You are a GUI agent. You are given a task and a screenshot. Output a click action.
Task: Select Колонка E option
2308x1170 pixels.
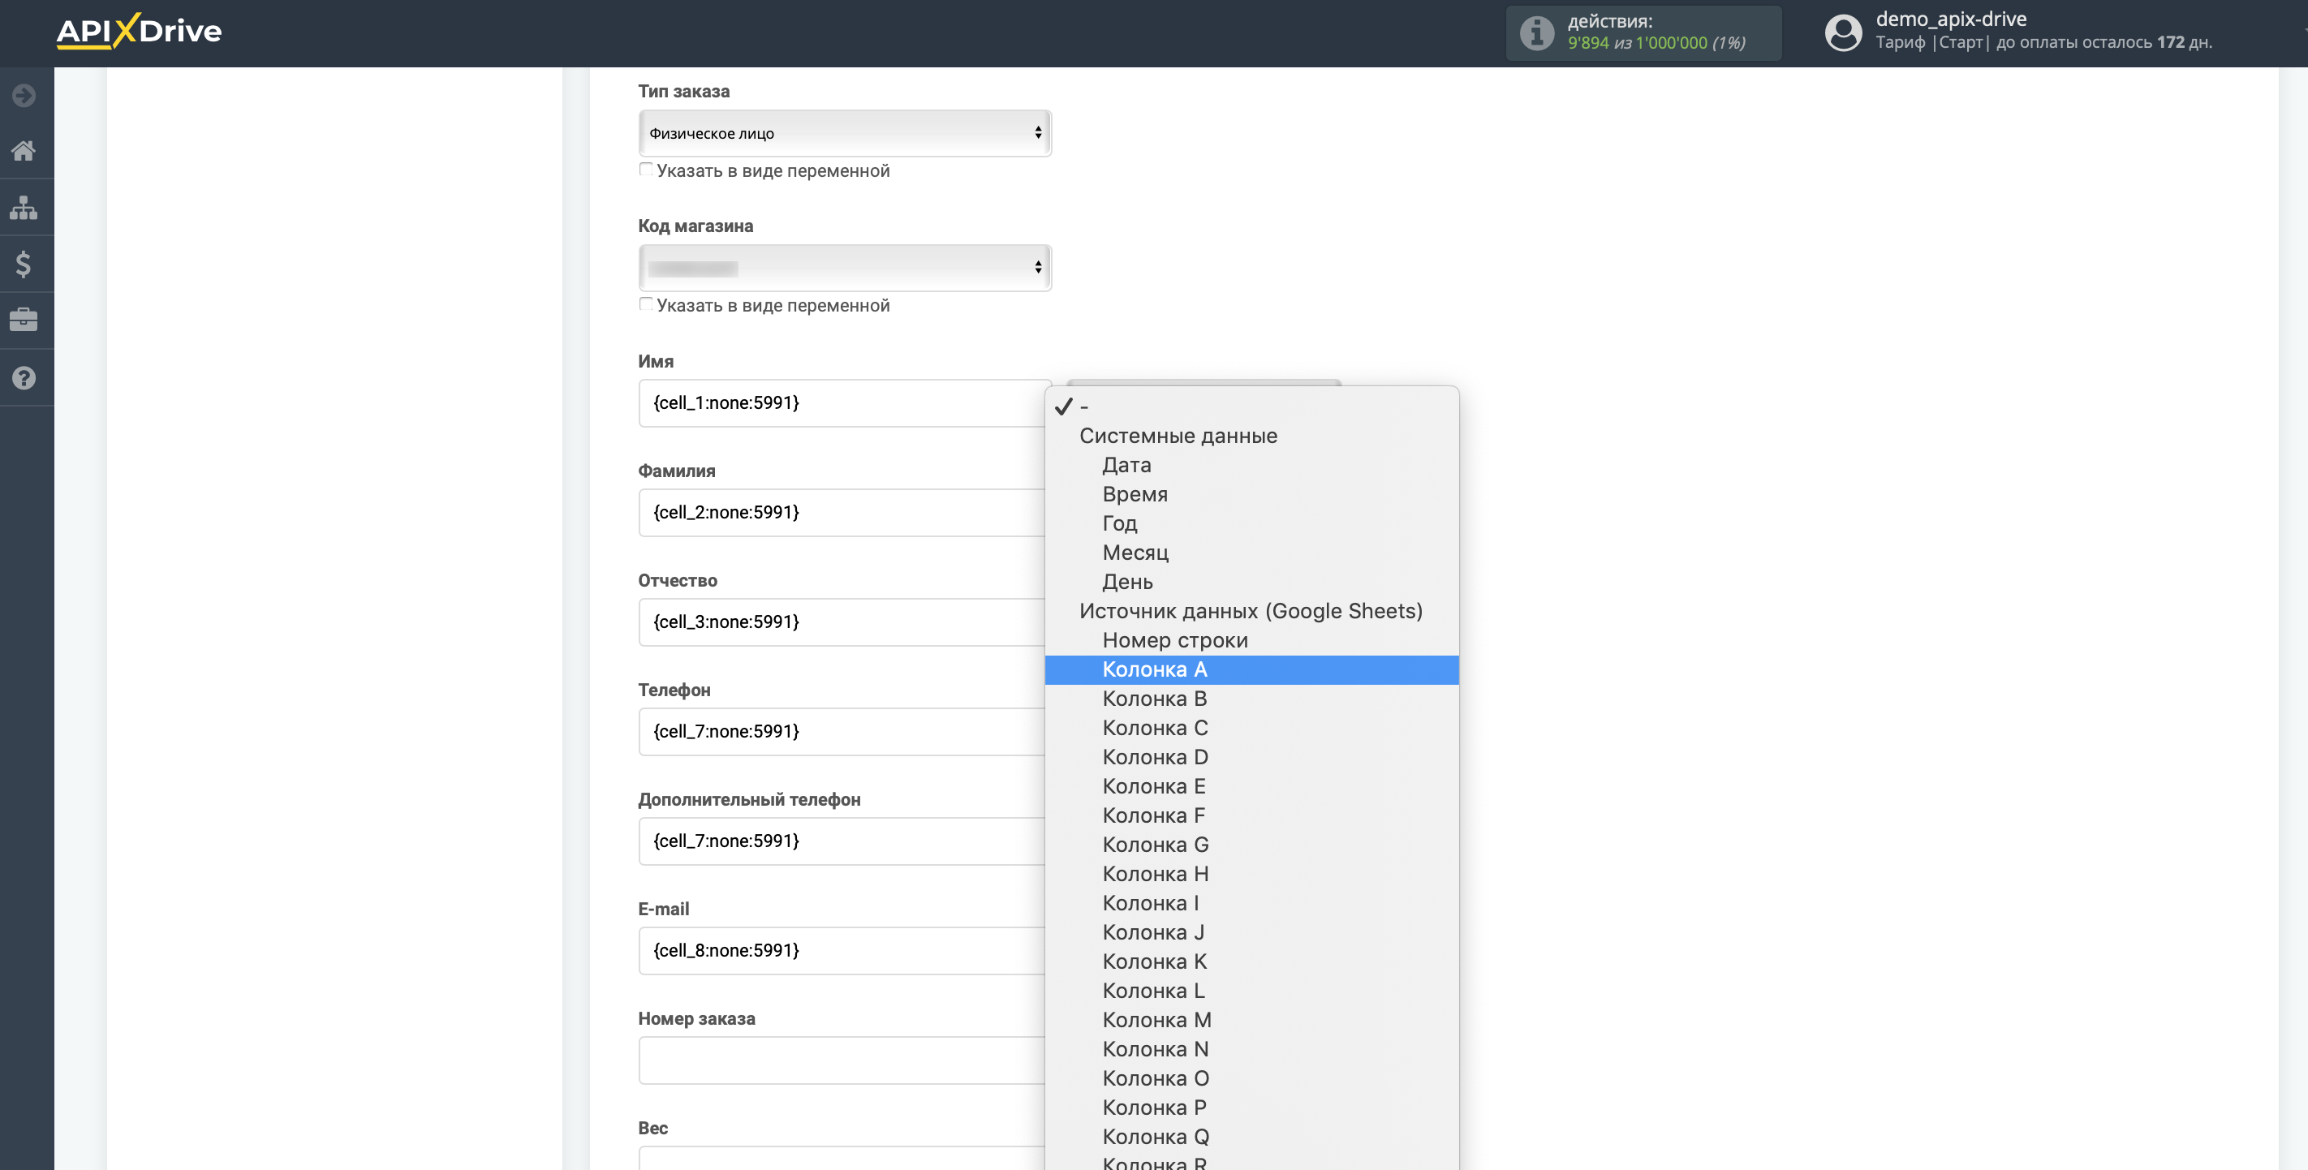point(1251,786)
